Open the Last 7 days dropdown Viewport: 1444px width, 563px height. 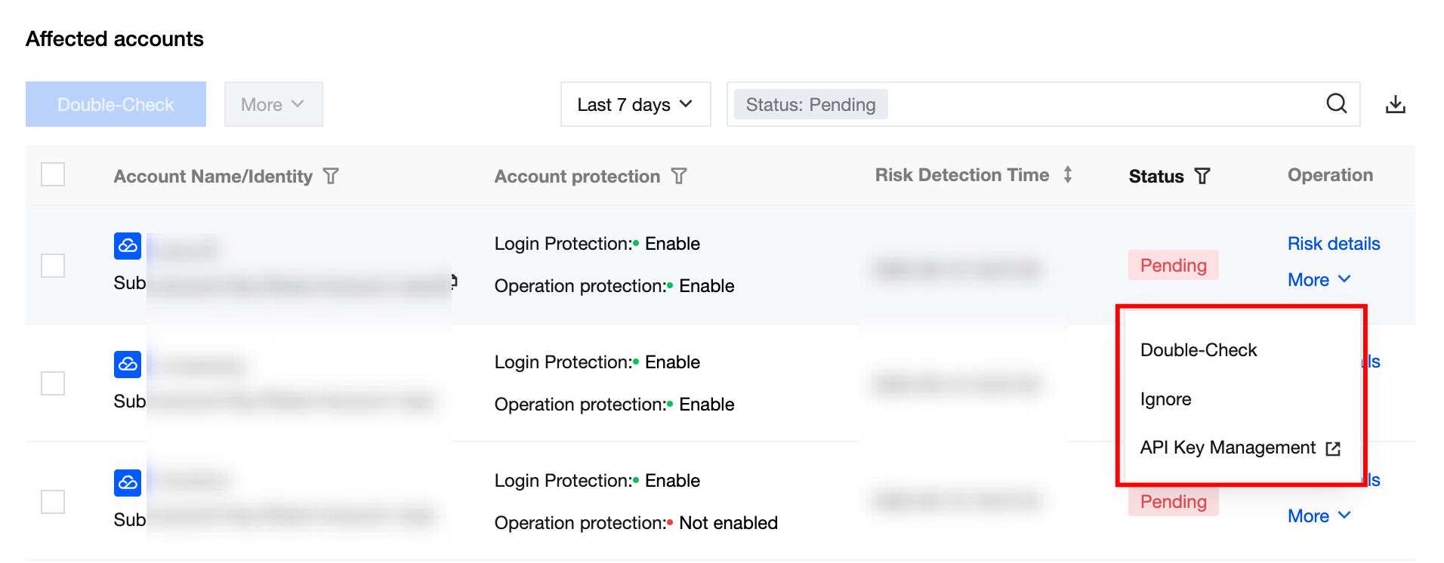[635, 104]
